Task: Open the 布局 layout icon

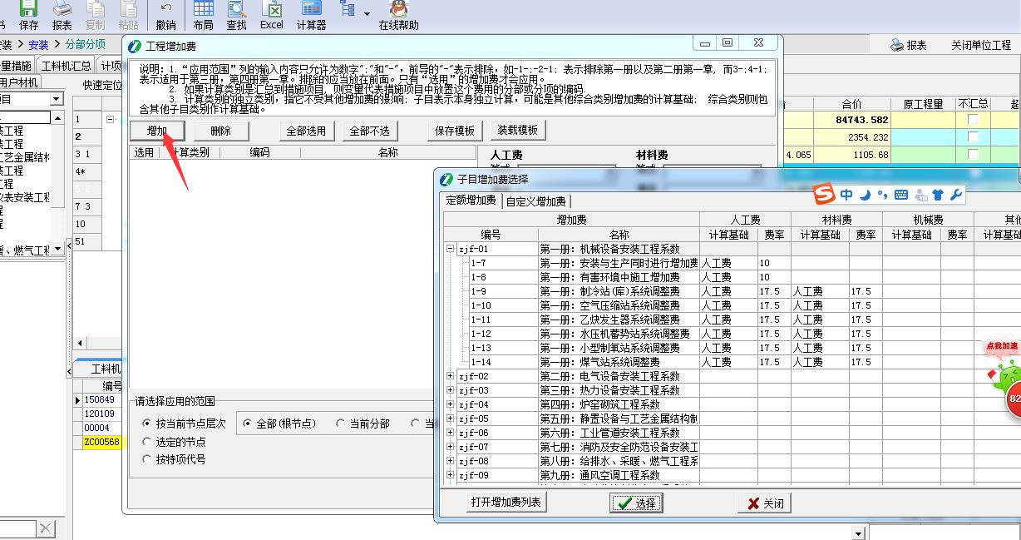Action: click(x=204, y=15)
